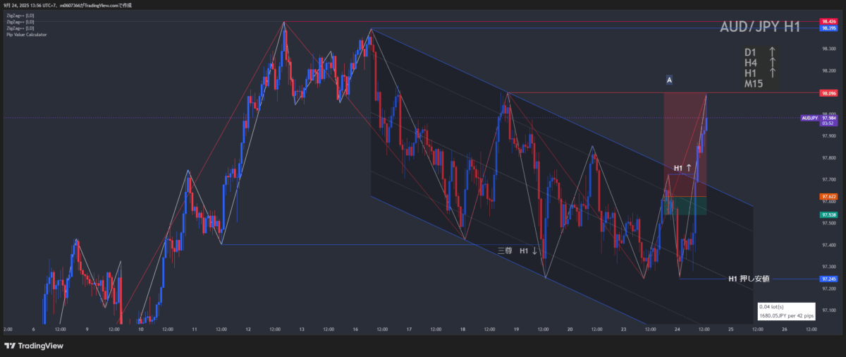Screen dimensions: 846x357
Task: Click the white 0.04 lot(s) info box
Action: (x=785, y=311)
